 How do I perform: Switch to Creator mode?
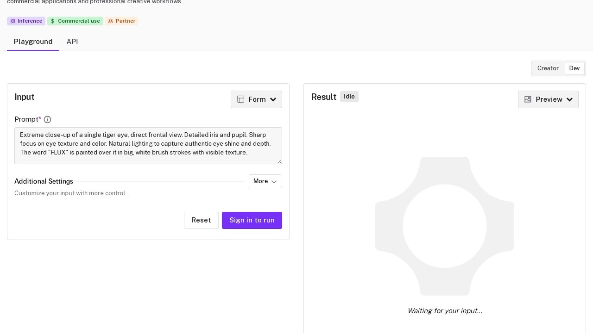pos(548,68)
